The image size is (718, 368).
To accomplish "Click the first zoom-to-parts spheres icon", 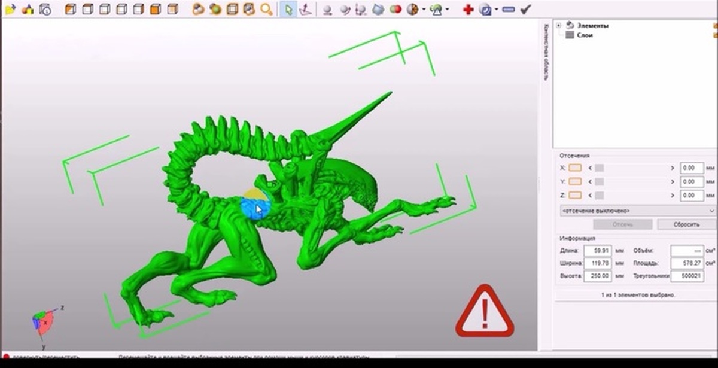I will click(x=199, y=9).
